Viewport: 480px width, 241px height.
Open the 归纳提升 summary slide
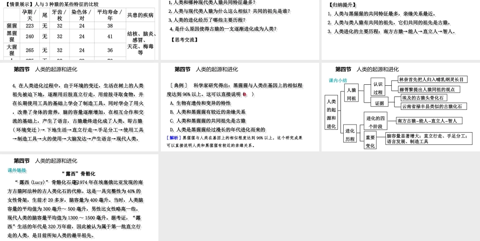pyautogui.click(x=401, y=30)
